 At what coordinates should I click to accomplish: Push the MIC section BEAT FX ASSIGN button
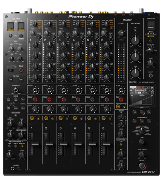click(21, 70)
